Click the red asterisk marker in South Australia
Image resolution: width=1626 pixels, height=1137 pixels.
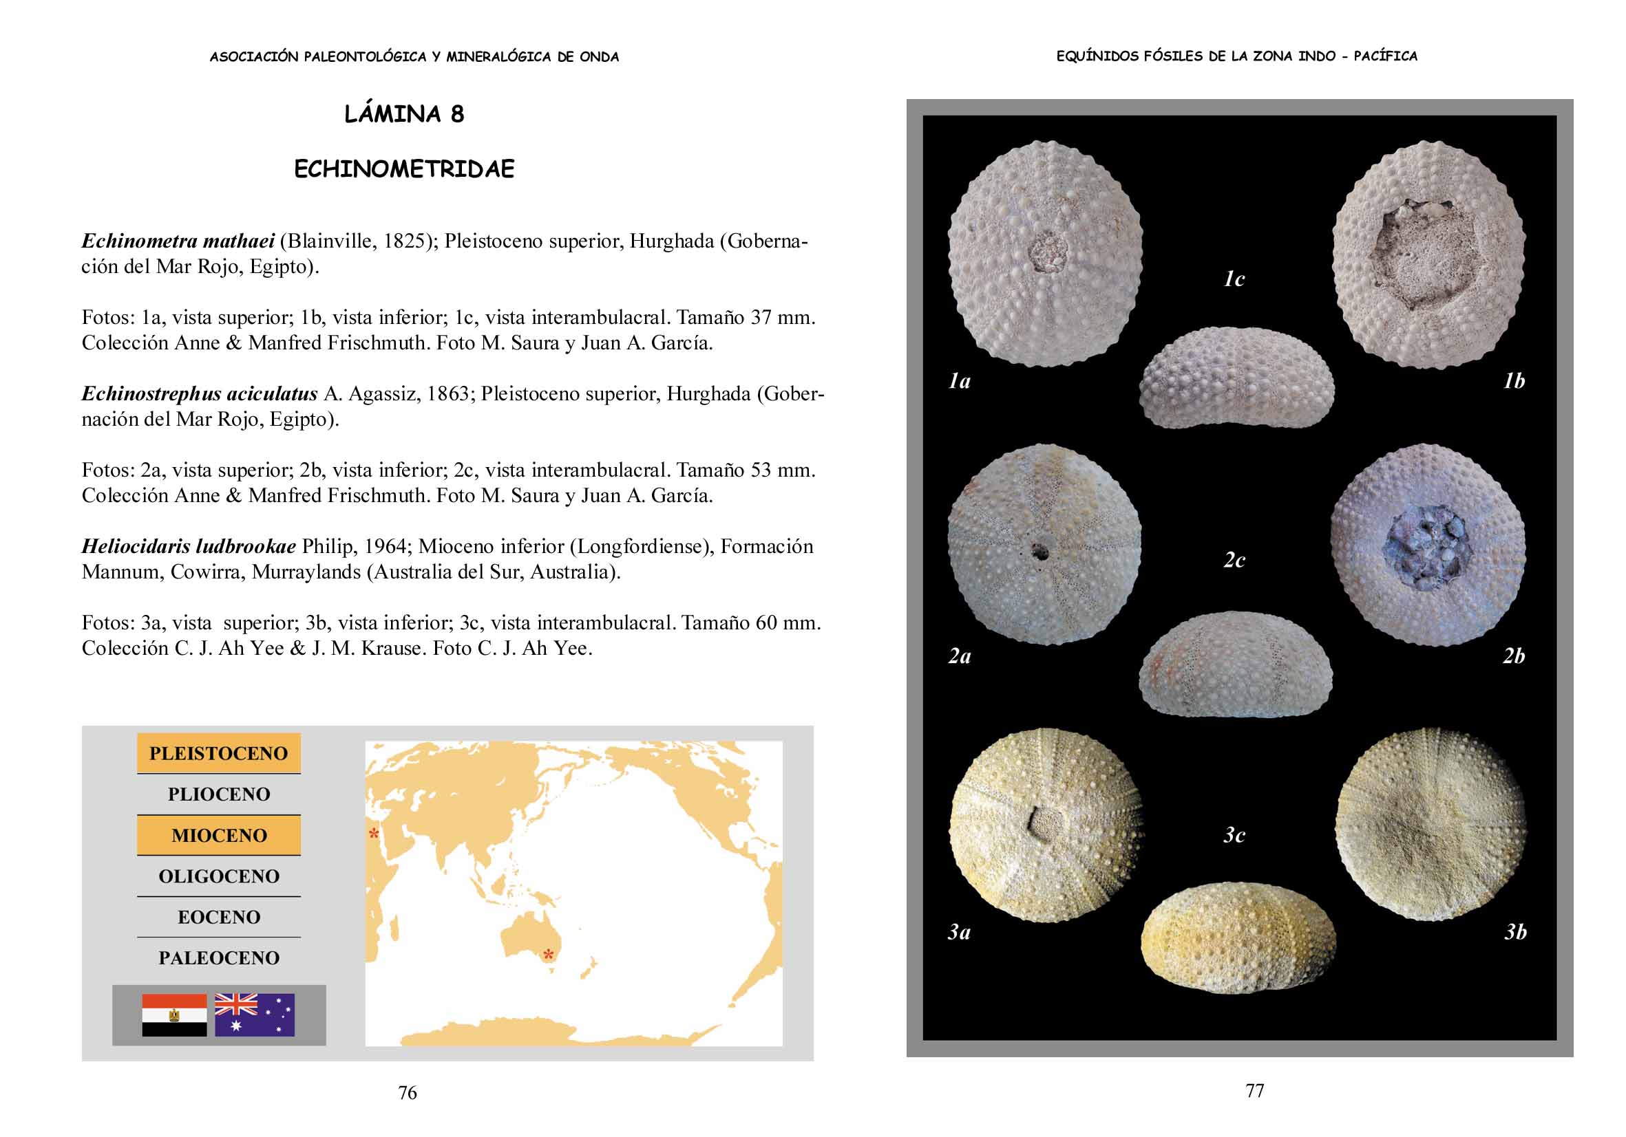coord(548,955)
